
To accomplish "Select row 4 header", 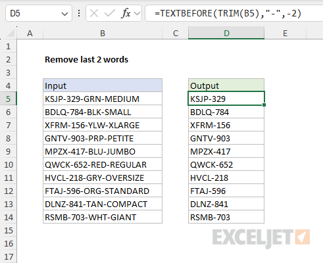I will pyautogui.click(x=9, y=85).
